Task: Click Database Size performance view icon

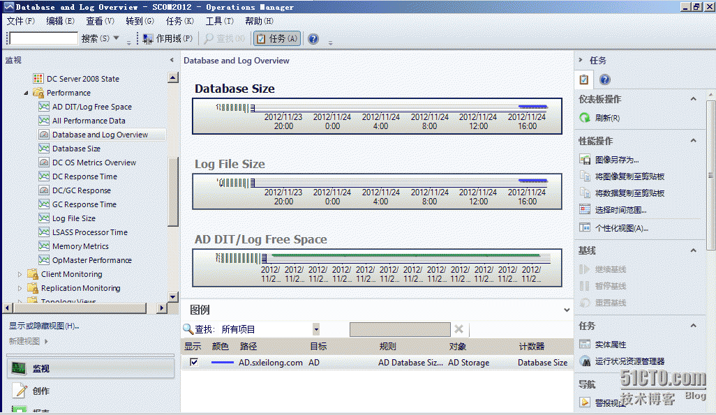Action: point(44,149)
